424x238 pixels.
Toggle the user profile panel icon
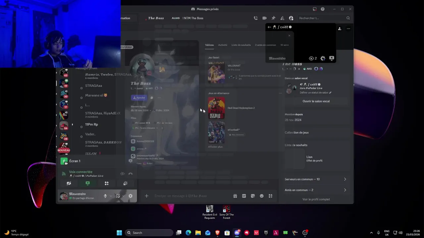point(291,18)
